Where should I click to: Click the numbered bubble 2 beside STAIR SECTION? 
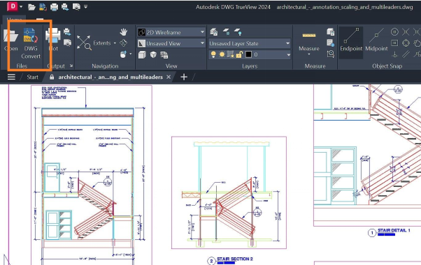pos(211,261)
